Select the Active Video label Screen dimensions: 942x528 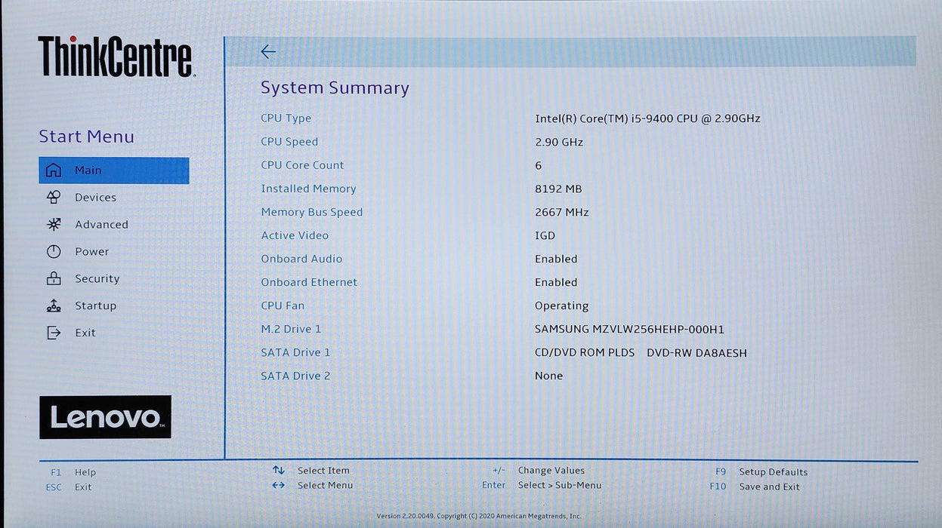click(295, 235)
